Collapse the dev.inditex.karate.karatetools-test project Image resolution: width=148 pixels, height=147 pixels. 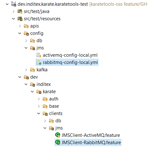click(x=7, y=4)
